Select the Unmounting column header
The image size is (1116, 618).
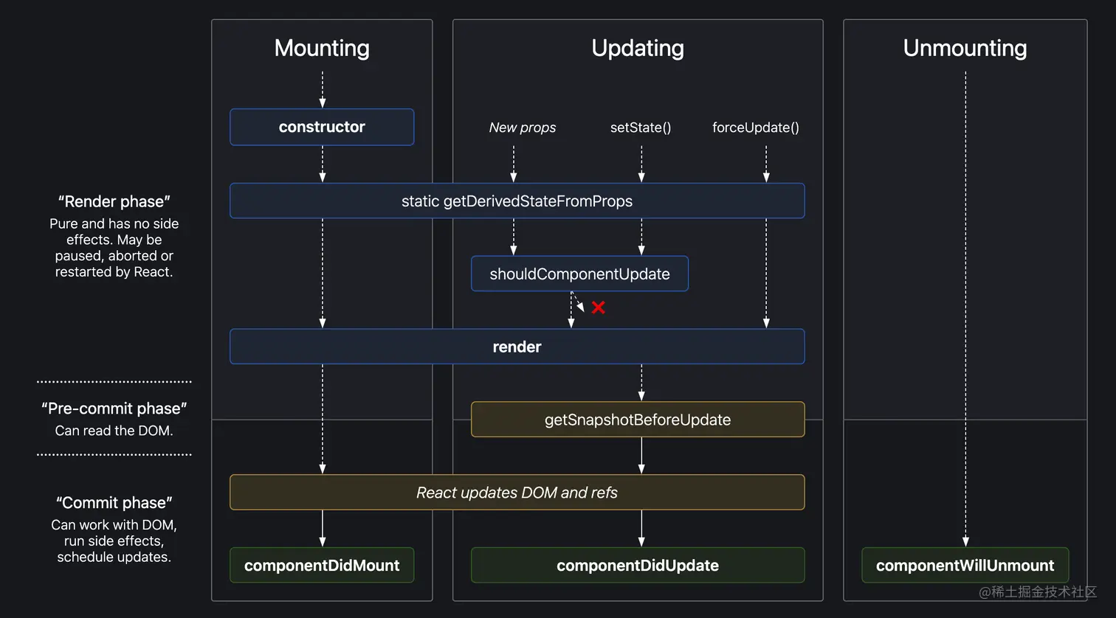[x=965, y=48]
